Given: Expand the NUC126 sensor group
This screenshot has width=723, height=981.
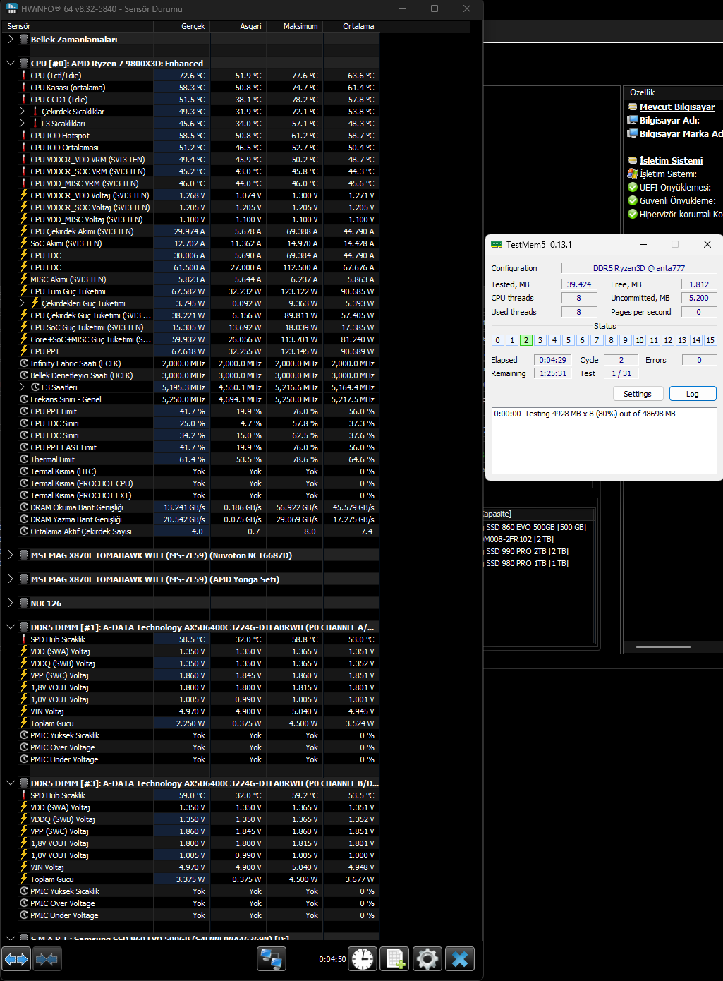Looking at the screenshot, I should (x=10, y=603).
